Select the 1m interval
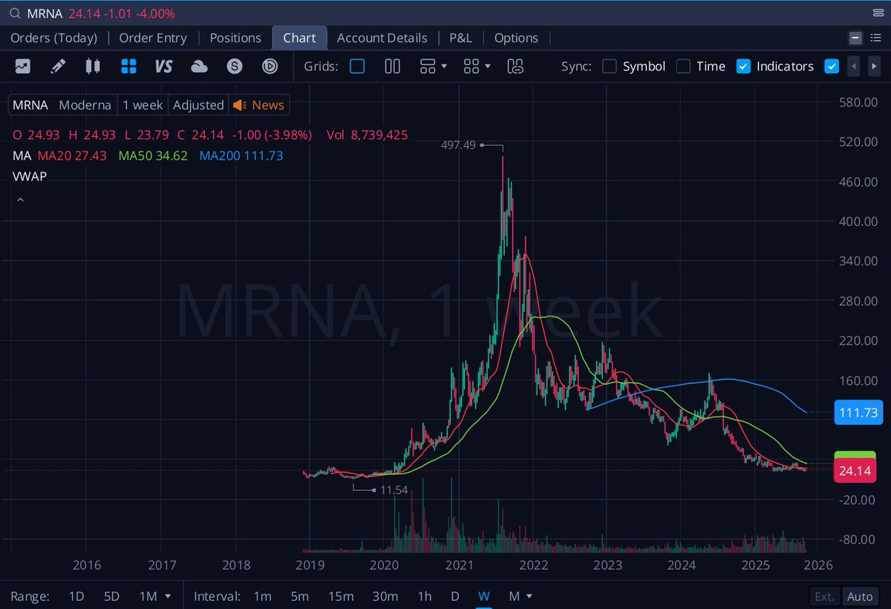 coord(262,596)
